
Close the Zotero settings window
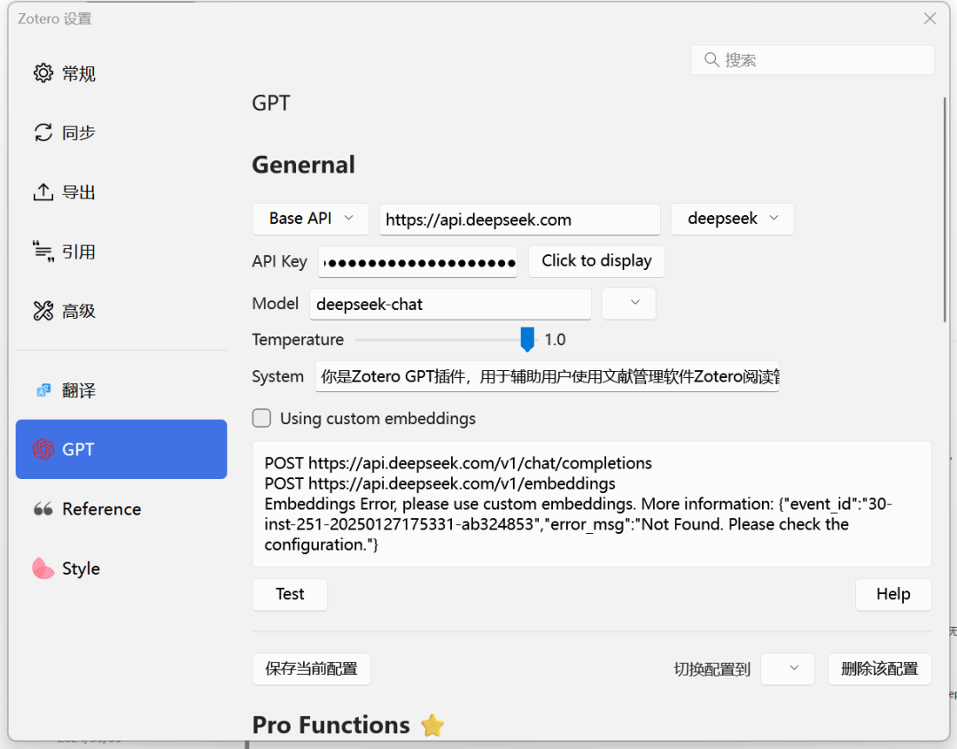coord(930,19)
